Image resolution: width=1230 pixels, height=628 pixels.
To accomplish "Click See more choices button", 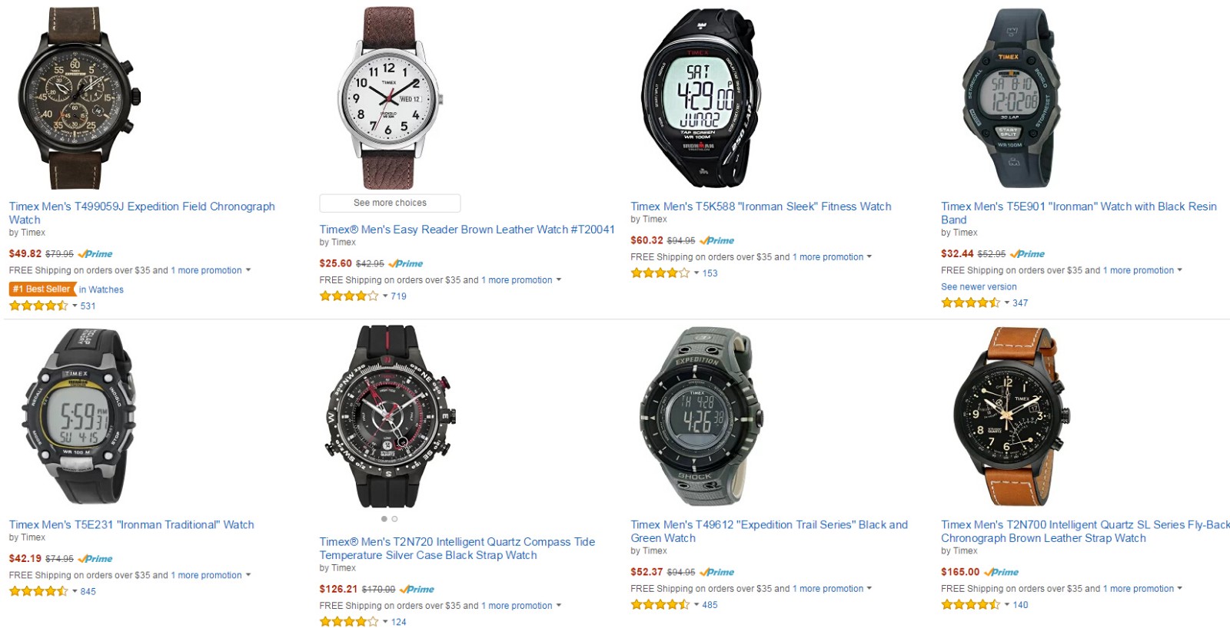I will pos(390,203).
